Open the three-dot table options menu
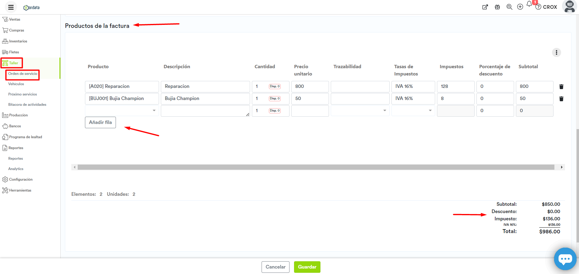This screenshot has height=274, width=579. click(x=556, y=52)
